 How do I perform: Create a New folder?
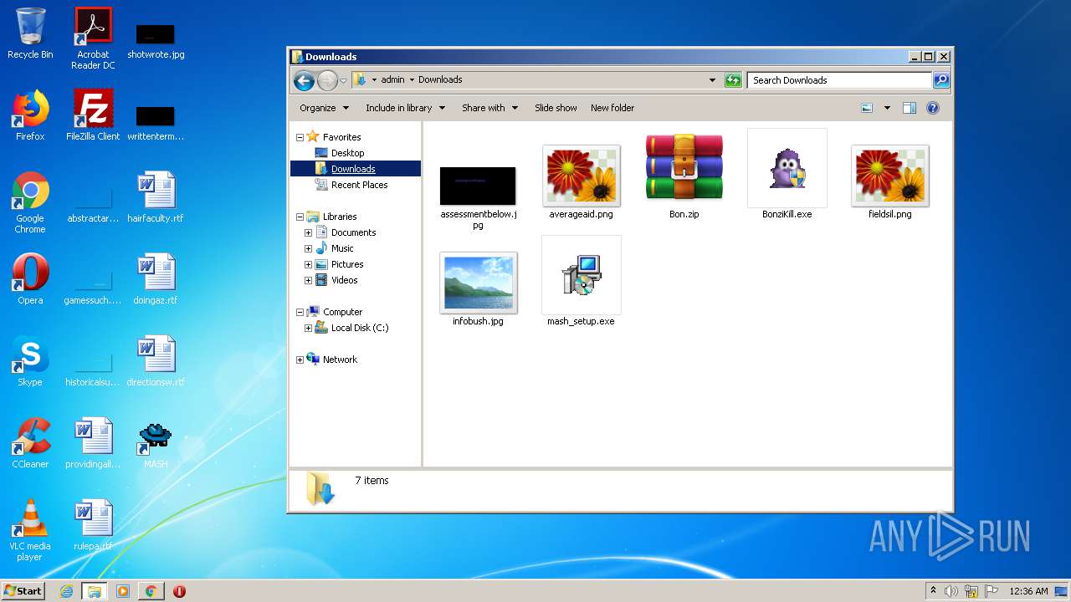pos(612,108)
